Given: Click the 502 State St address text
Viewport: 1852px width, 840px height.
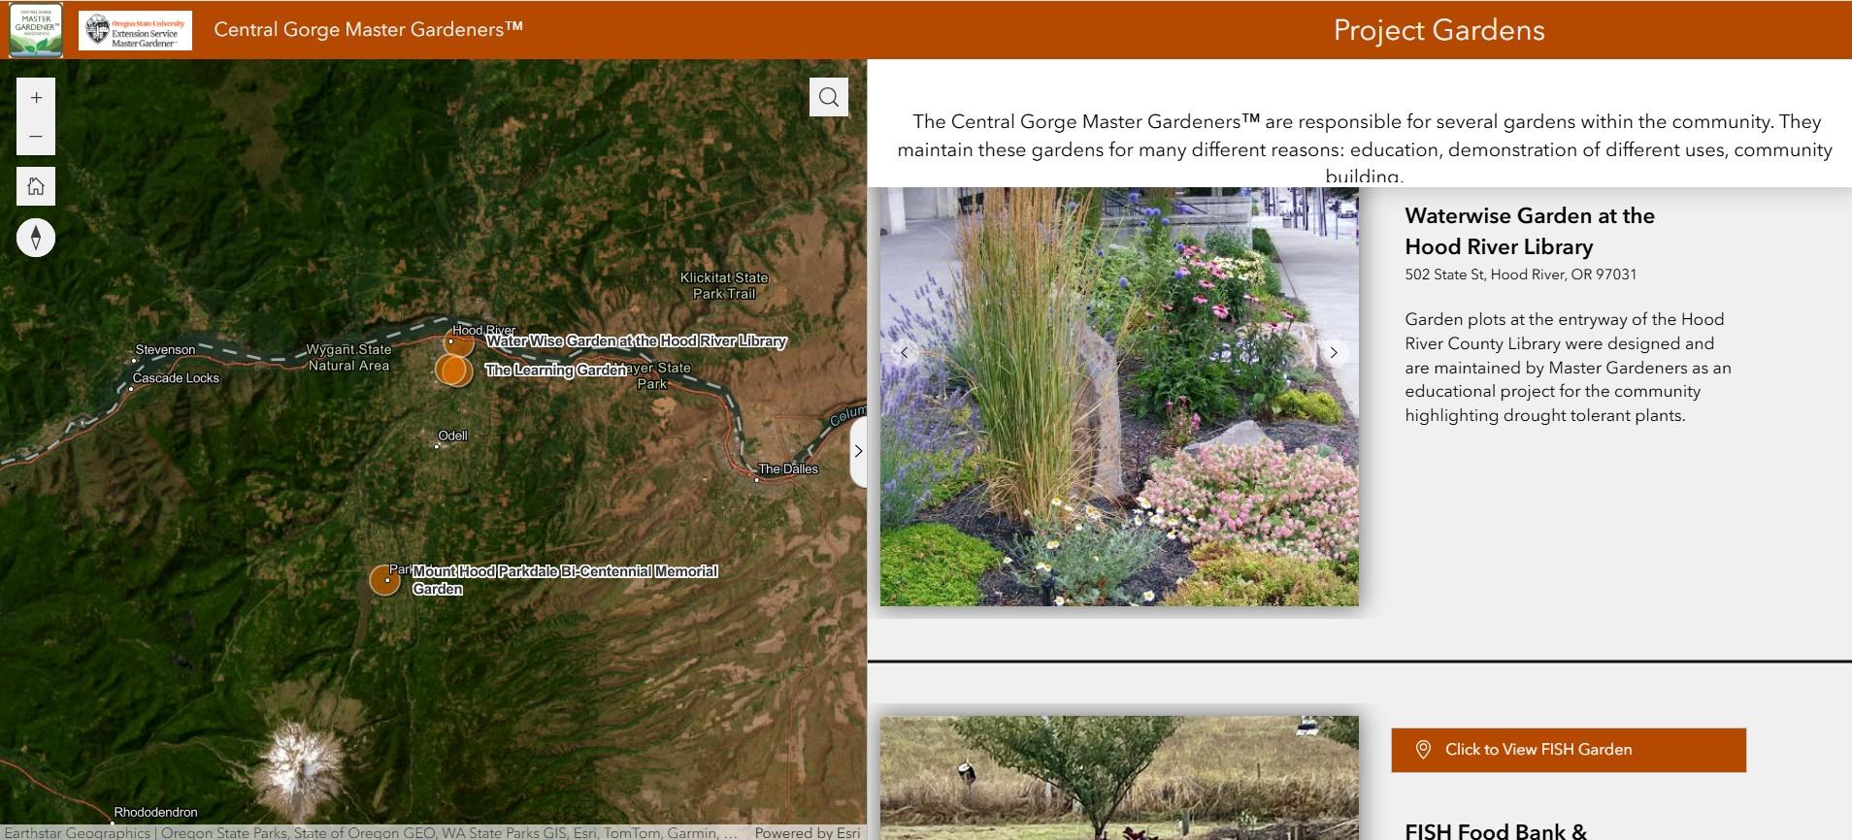Looking at the screenshot, I should tap(1521, 275).
